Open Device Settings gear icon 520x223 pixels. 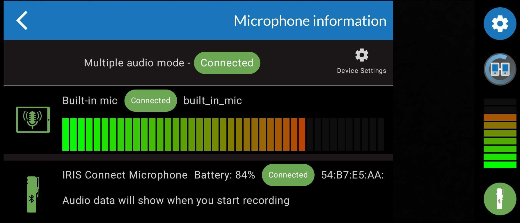click(362, 55)
